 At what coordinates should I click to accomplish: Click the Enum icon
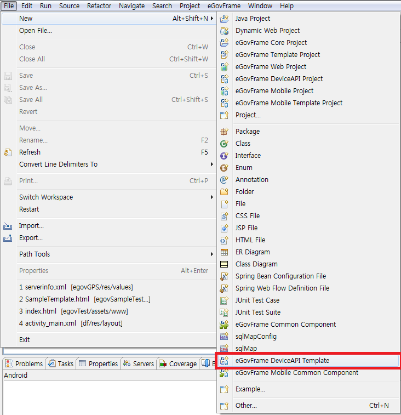tap(224, 168)
